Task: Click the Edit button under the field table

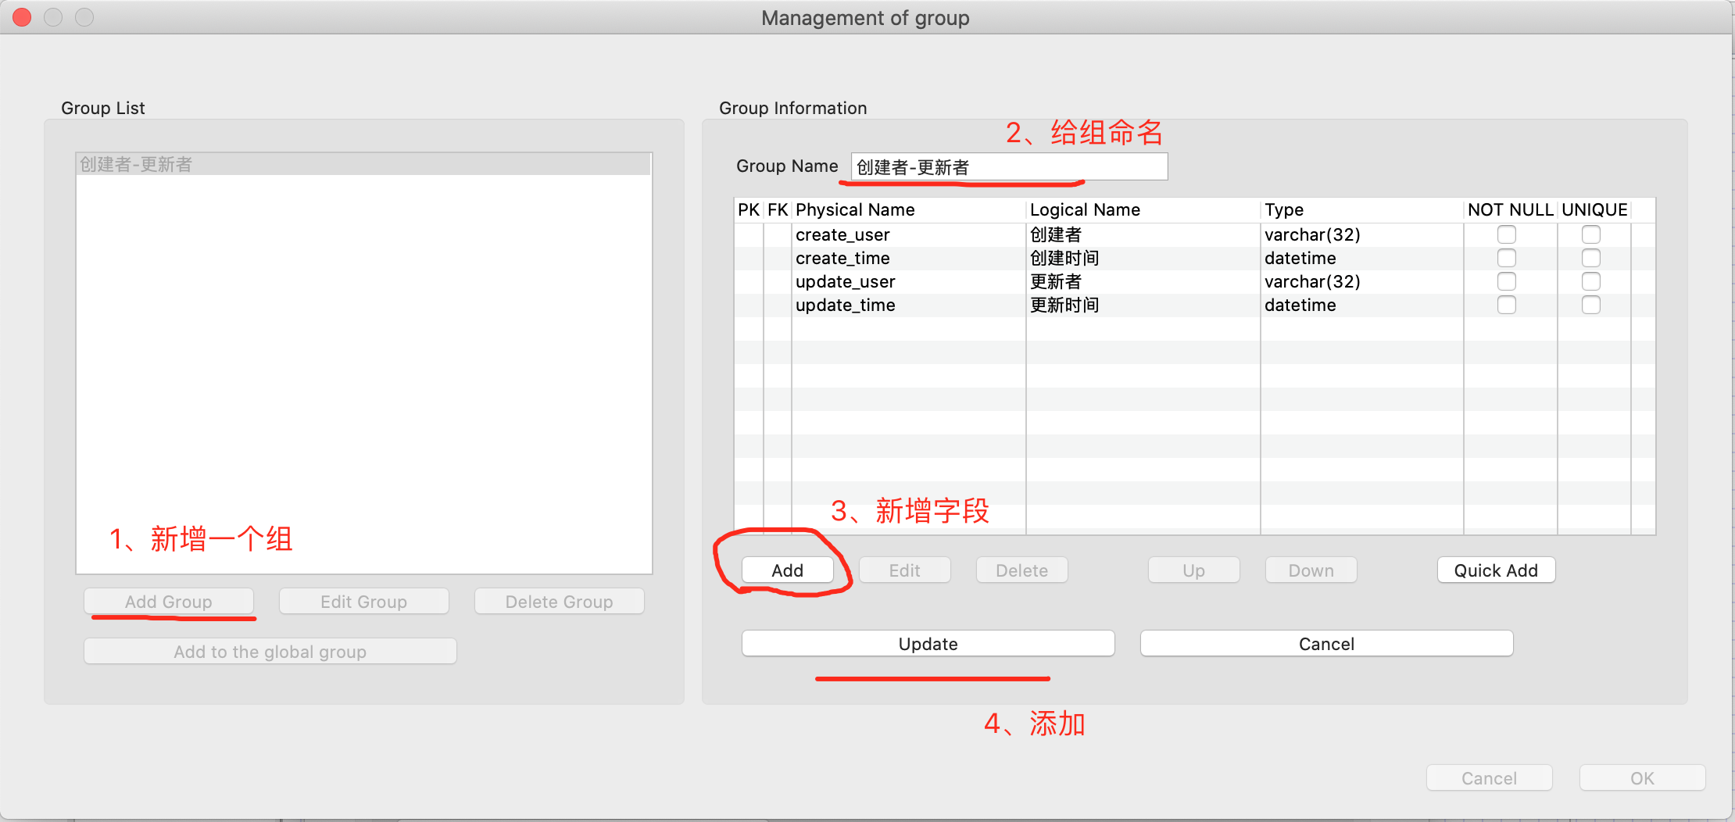Action: 904,570
